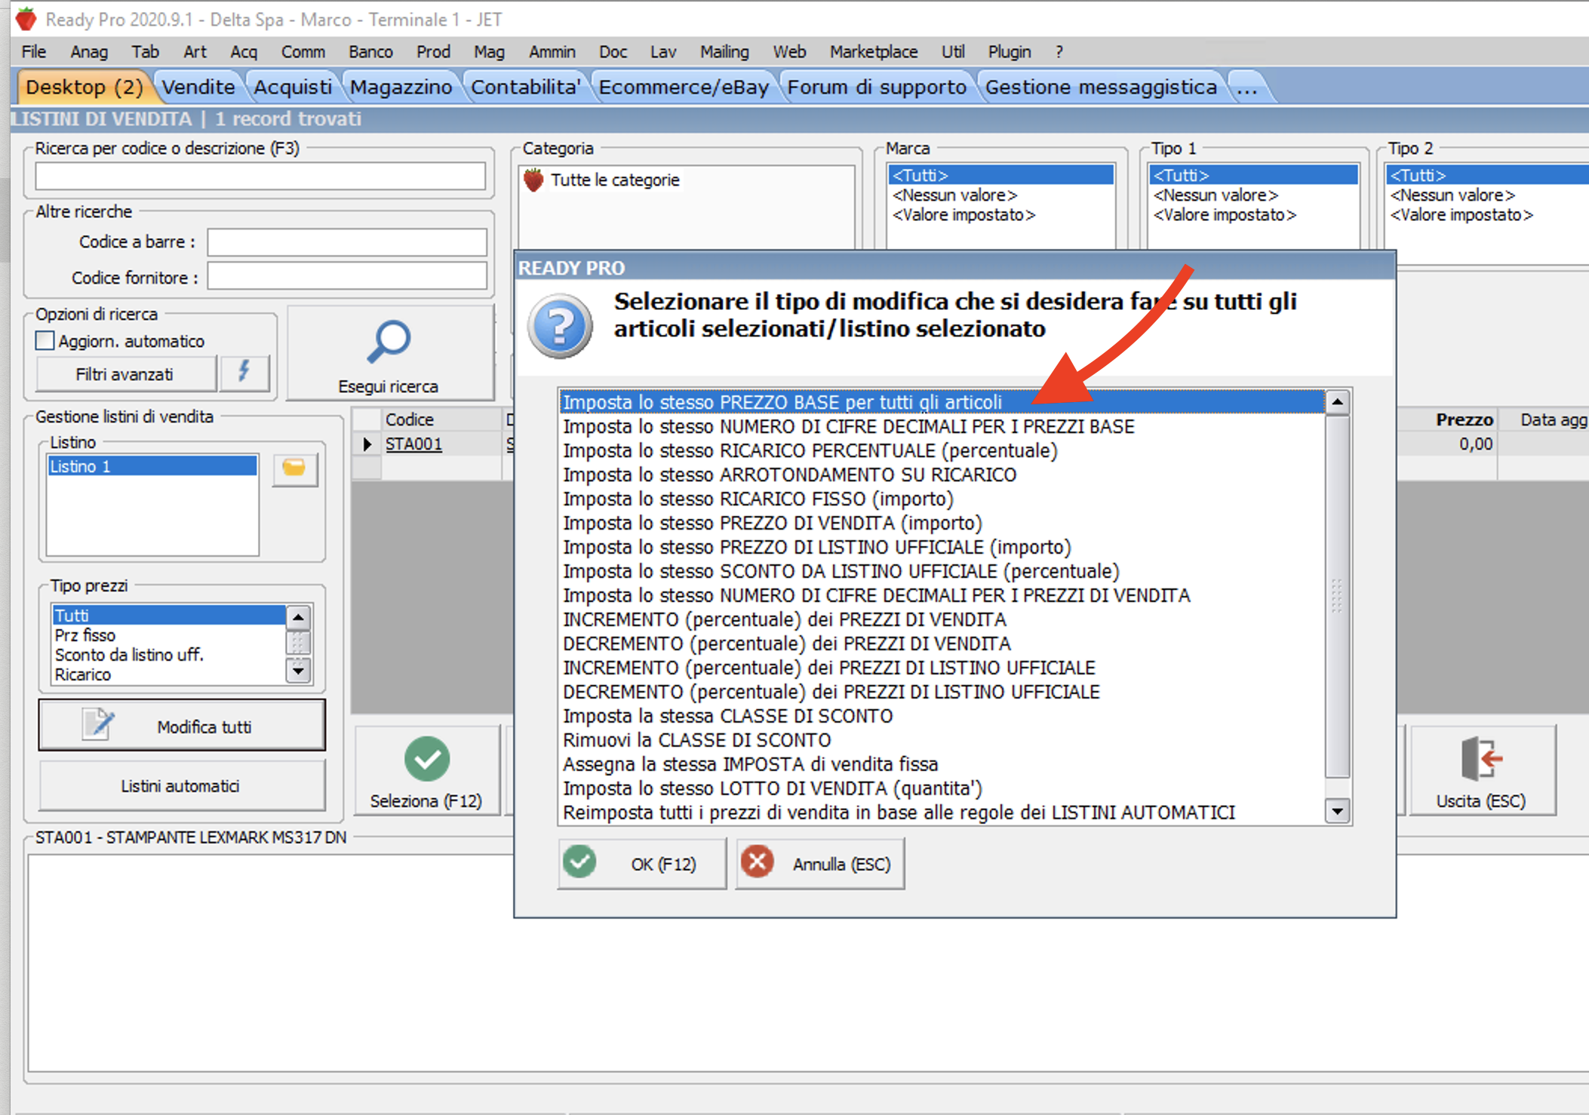The height and width of the screenshot is (1115, 1589).
Task: Open Gestione messaggistica tab
Action: pos(1101,87)
